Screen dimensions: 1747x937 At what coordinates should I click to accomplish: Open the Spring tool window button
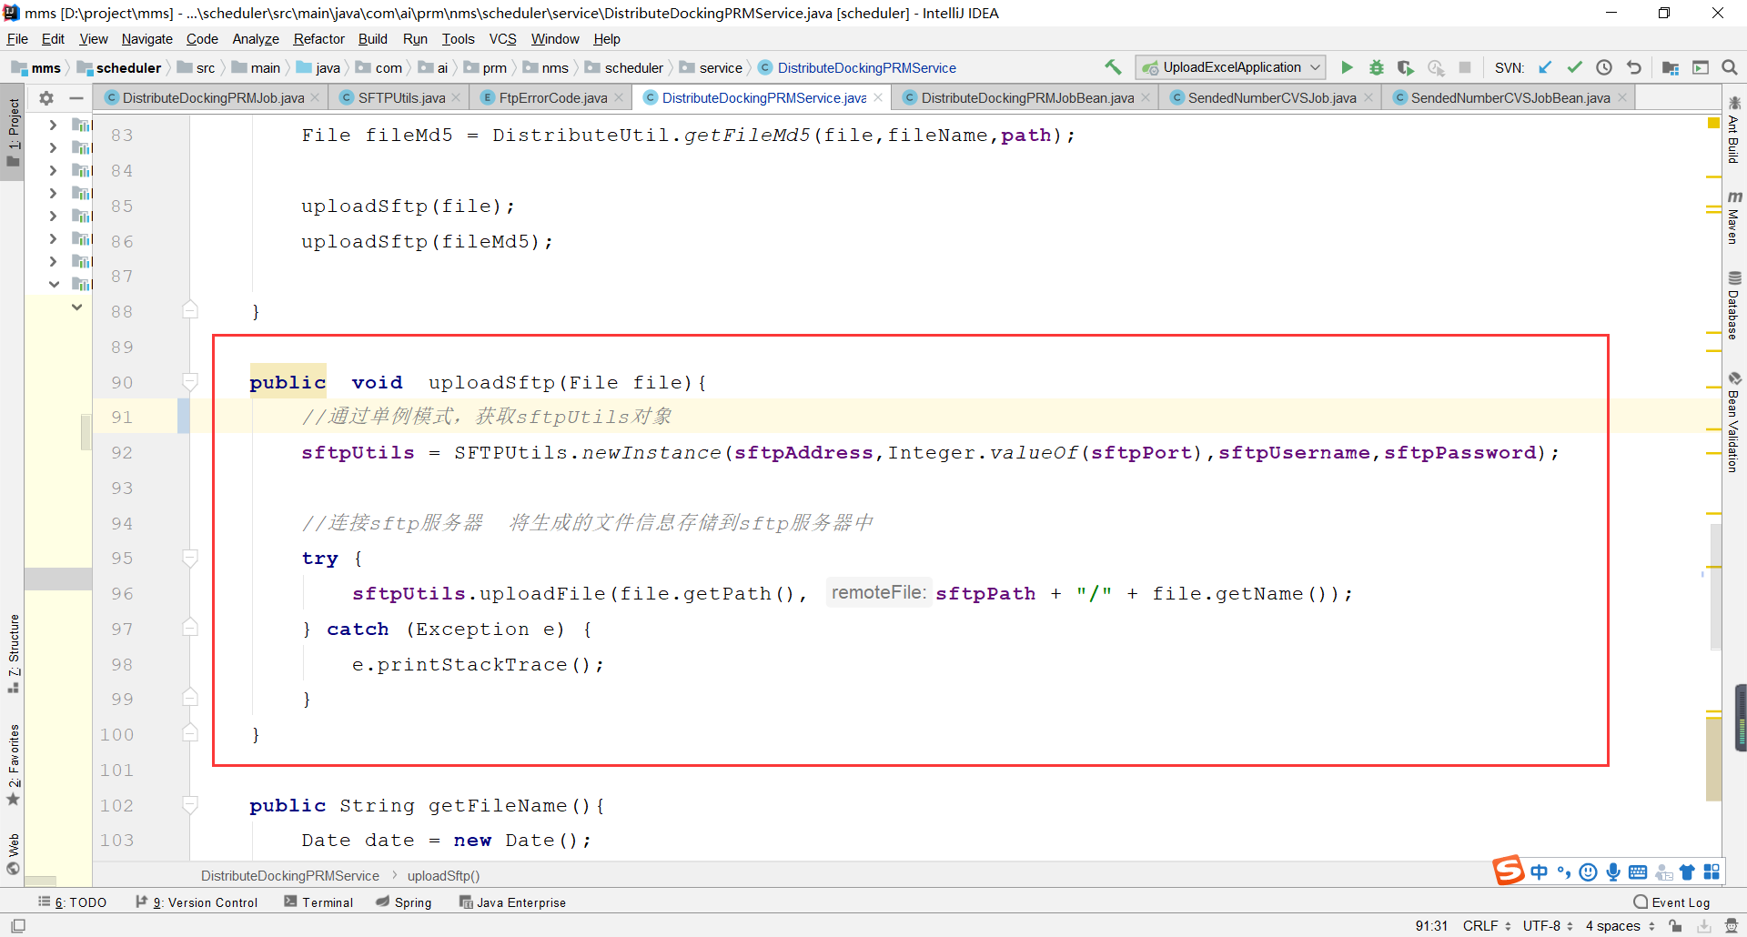404,902
